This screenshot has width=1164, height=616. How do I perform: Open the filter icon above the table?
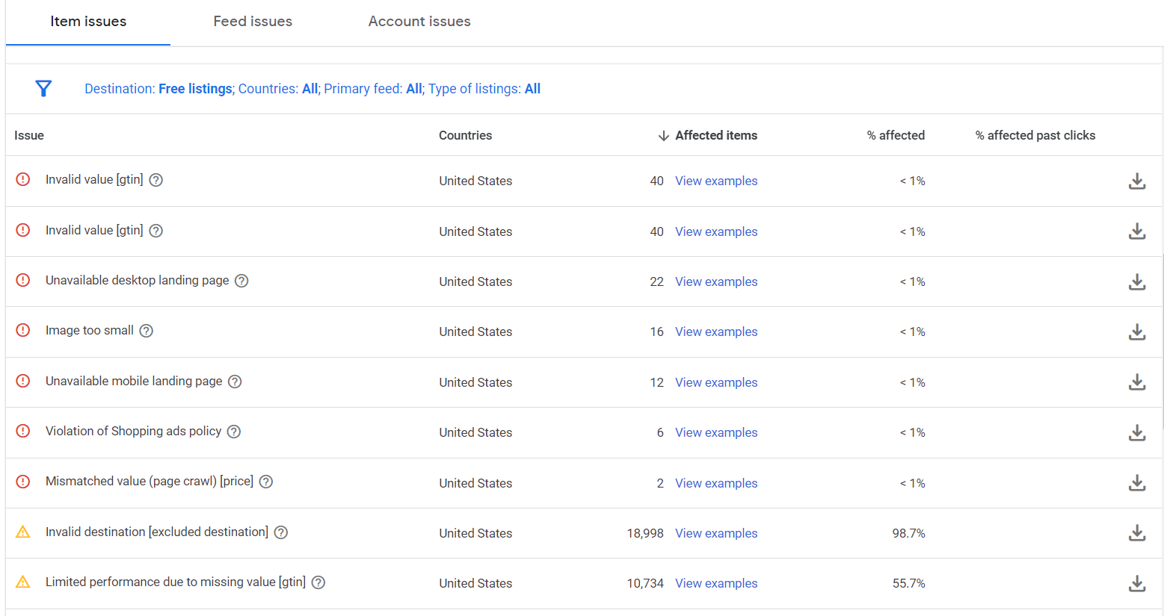point(43,89)
